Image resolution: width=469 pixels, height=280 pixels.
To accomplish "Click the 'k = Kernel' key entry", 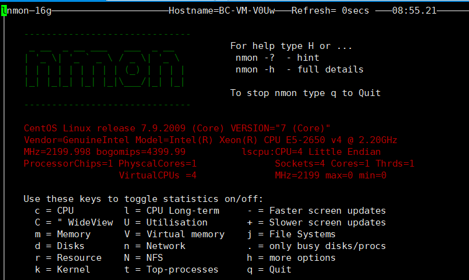I will coord(63,269).
